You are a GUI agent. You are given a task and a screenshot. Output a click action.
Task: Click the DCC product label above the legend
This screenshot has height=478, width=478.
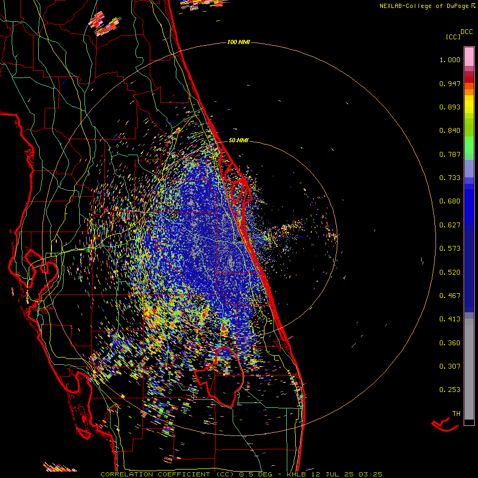click(x=467, y=32)
